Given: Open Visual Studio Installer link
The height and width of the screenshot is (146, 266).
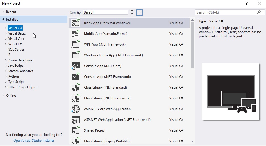Looking at the screenshot, I should (x=34, y=141).
